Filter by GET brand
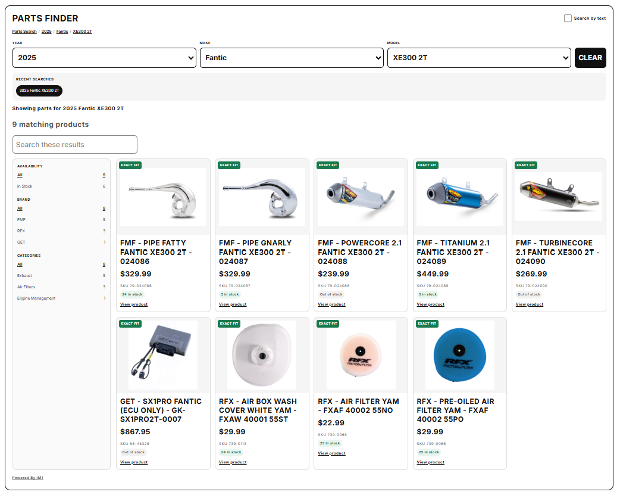Image resolution: width=620 pixels, height=498 pixels. 61,242
